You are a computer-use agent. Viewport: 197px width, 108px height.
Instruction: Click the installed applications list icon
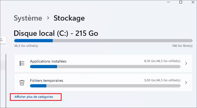(22, 63)
